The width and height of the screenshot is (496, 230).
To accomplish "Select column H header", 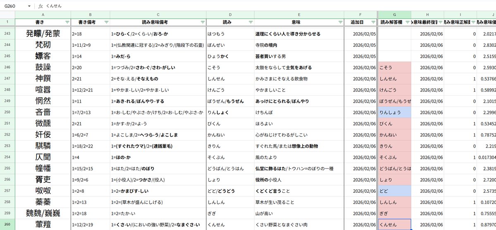I will [427, 14].
